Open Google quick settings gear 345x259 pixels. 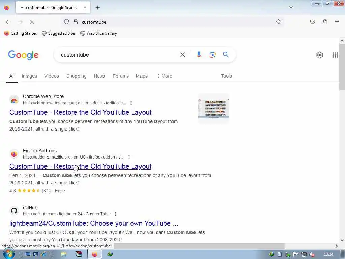point(319,55)
